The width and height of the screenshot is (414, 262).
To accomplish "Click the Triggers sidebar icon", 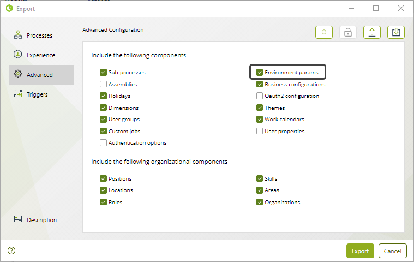I will point(18,94).
